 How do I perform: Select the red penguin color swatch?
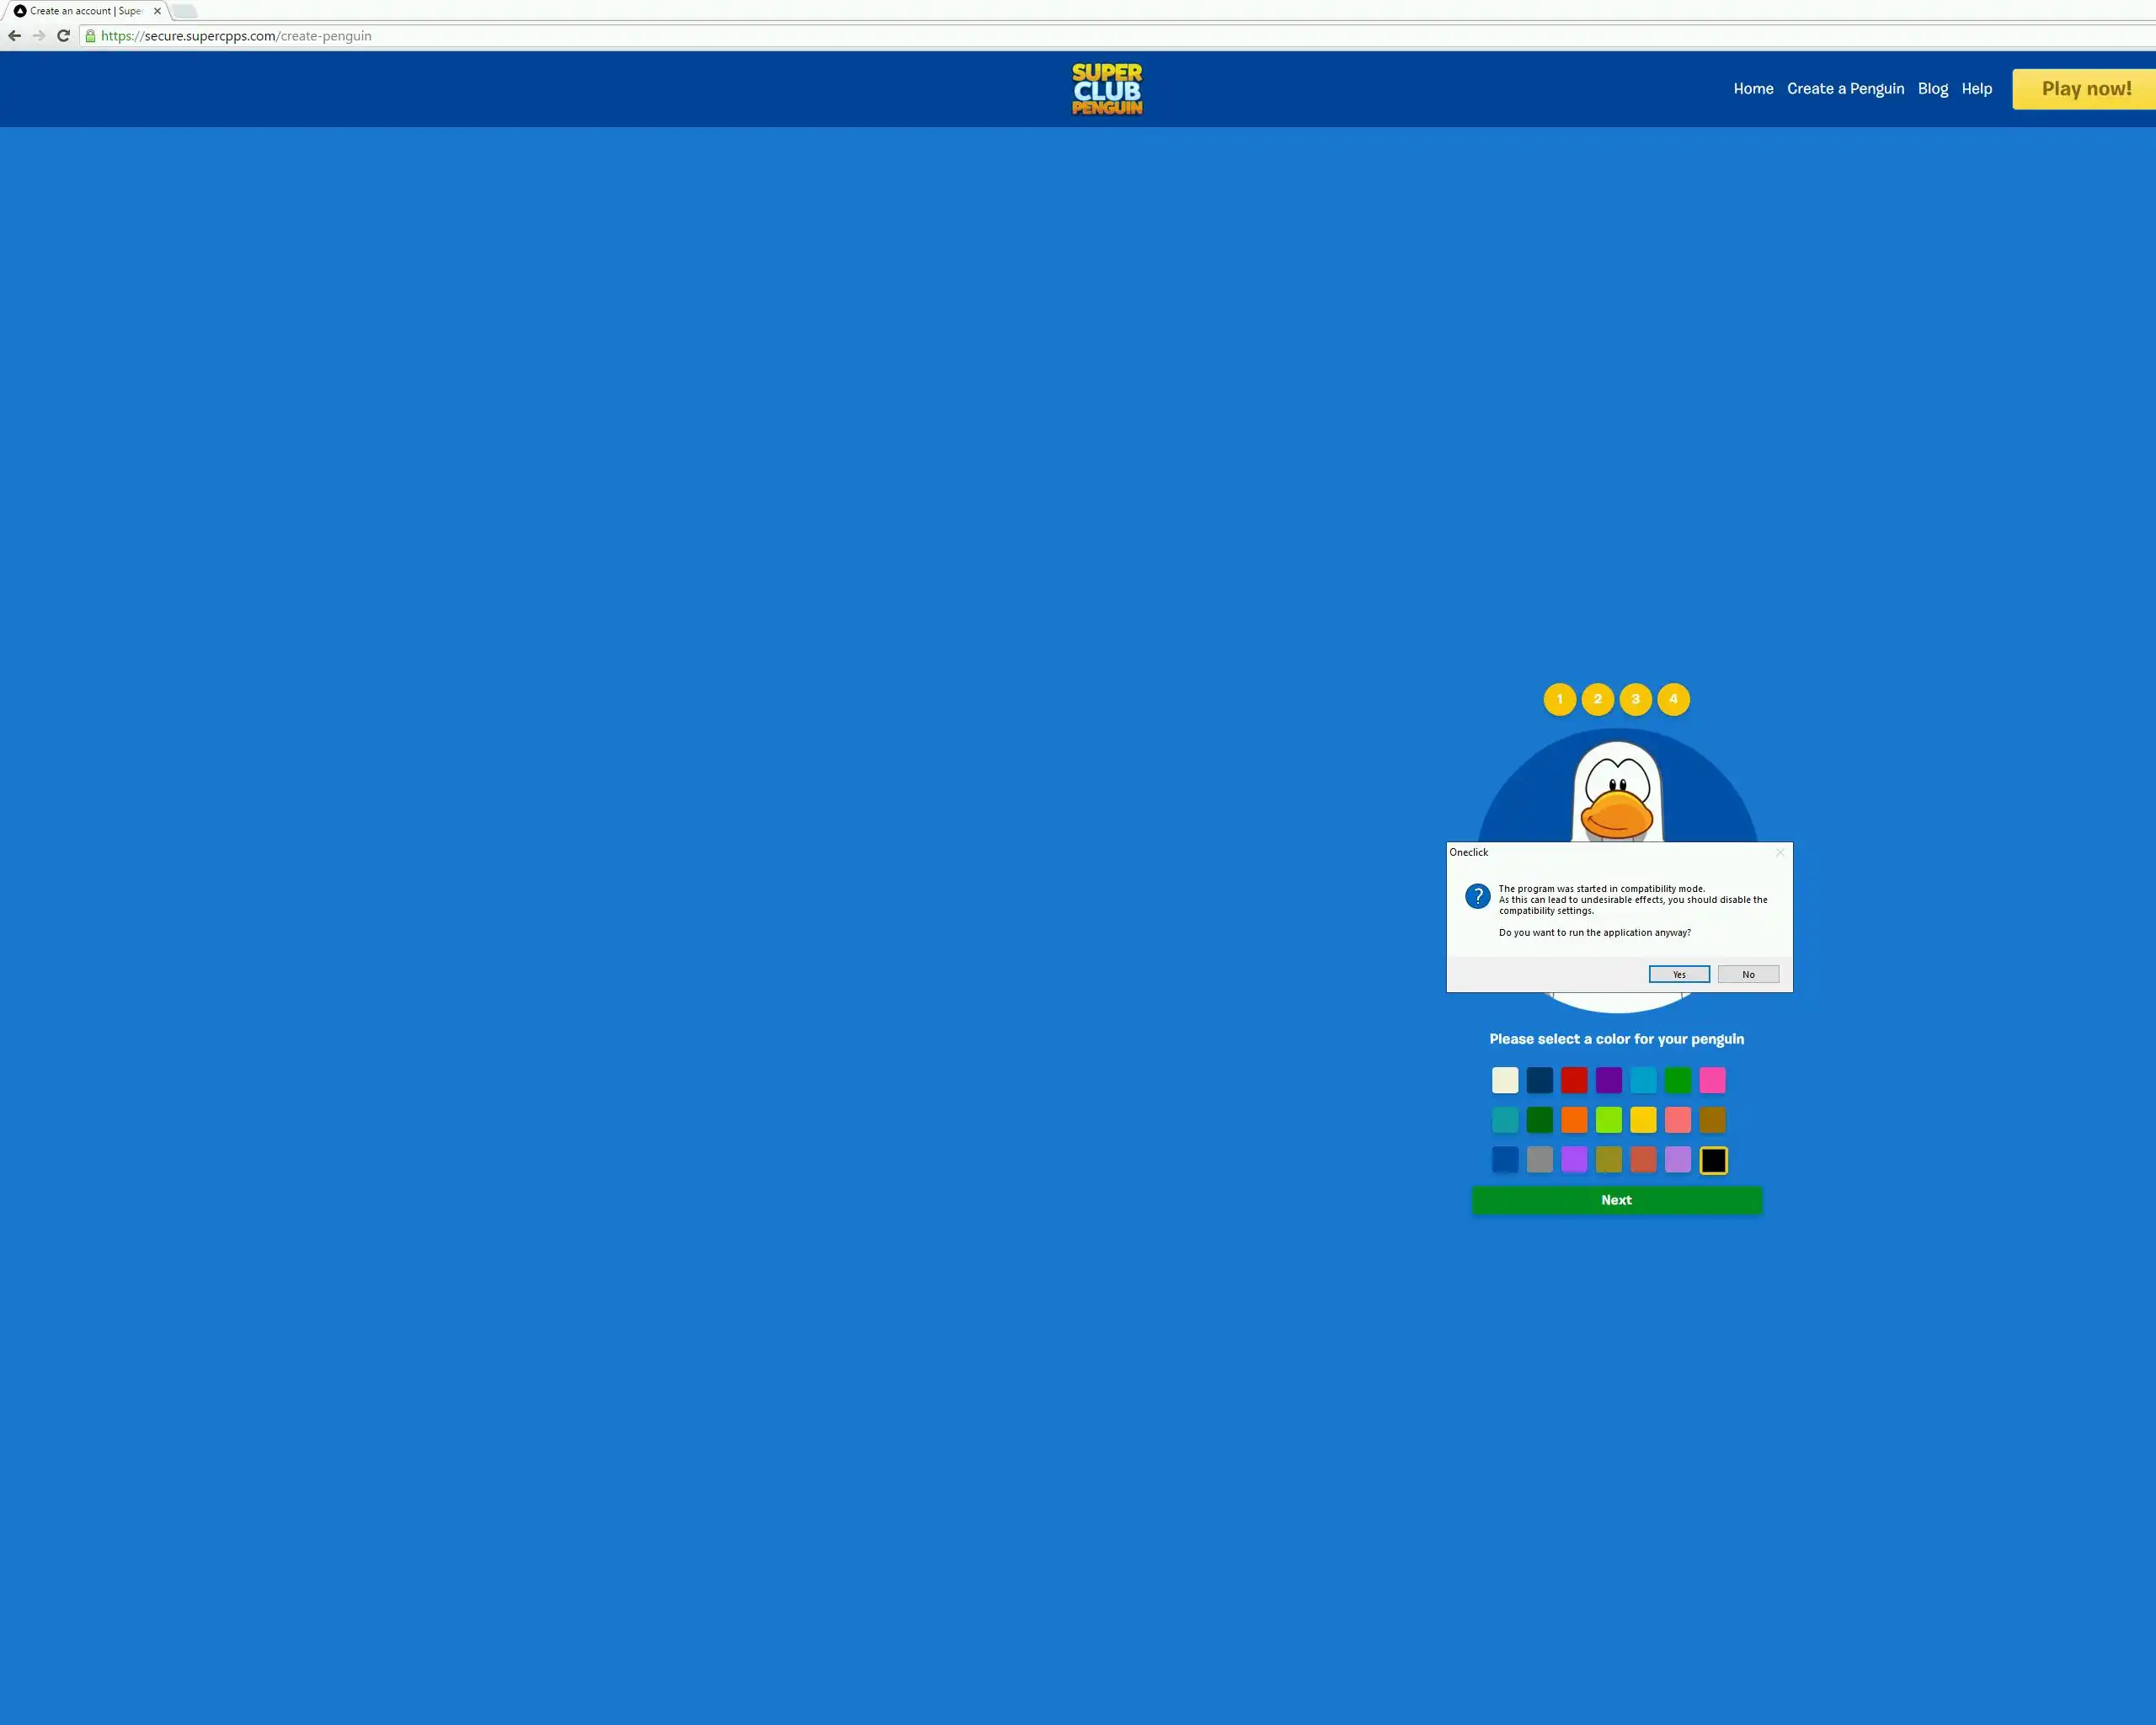(1574, 1080)
